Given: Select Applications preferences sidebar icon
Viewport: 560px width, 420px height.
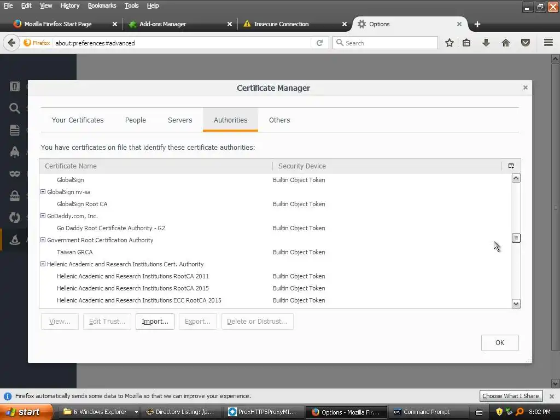Looking at the screenshot, I should (x=15, y=152).
